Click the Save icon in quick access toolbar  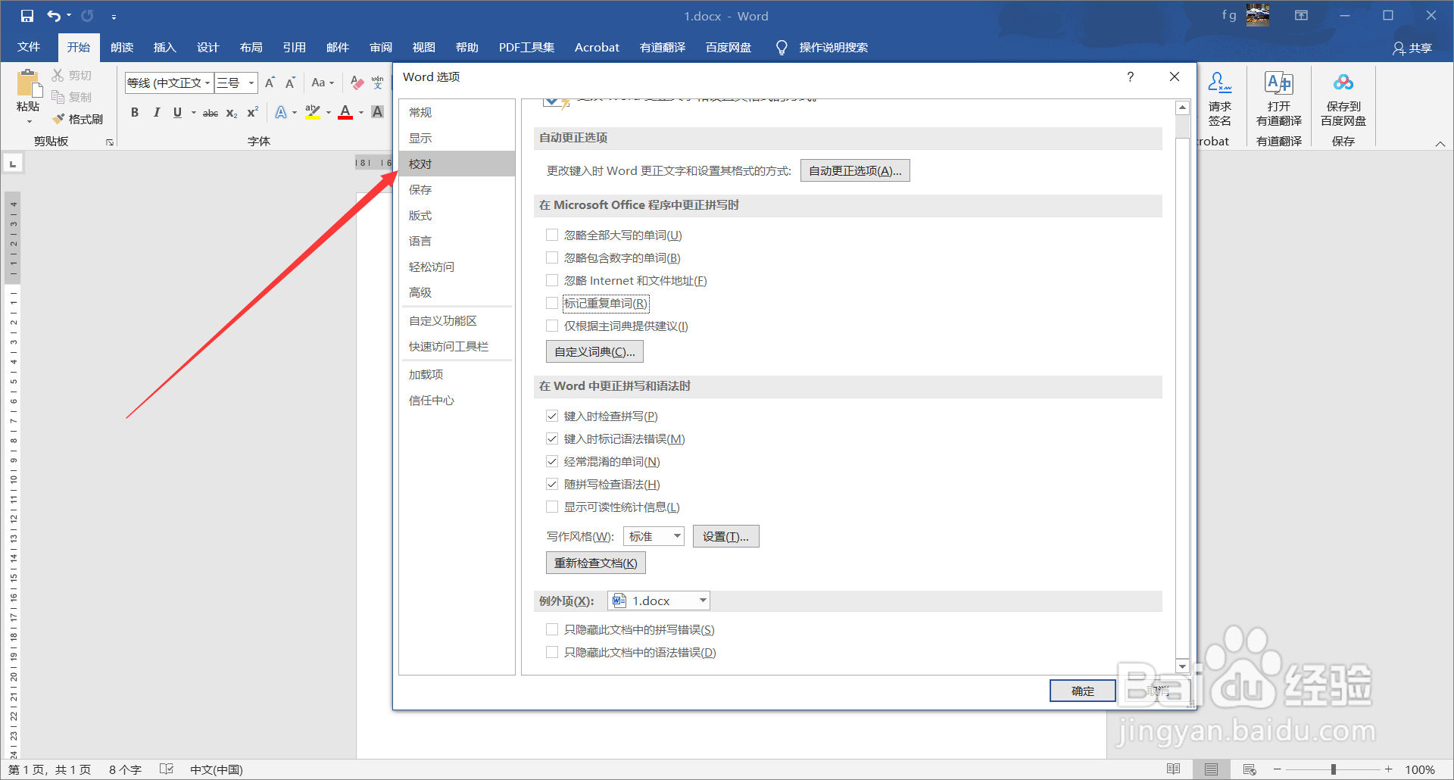pos(27,16)
